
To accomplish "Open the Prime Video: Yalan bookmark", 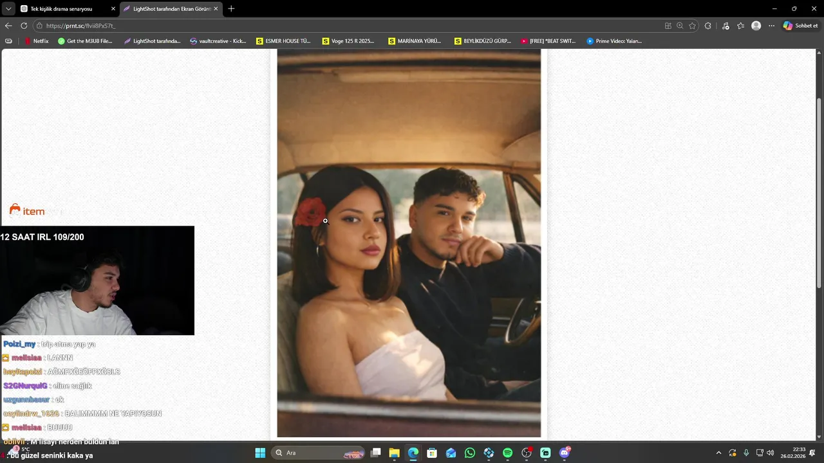I will point(614,41).
